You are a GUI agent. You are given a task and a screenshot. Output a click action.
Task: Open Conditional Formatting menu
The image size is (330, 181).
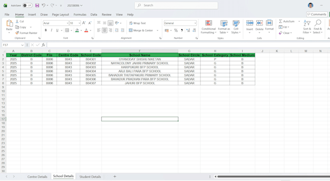[209, 27]
